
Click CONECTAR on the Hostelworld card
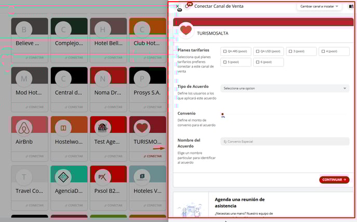point(74,156)
